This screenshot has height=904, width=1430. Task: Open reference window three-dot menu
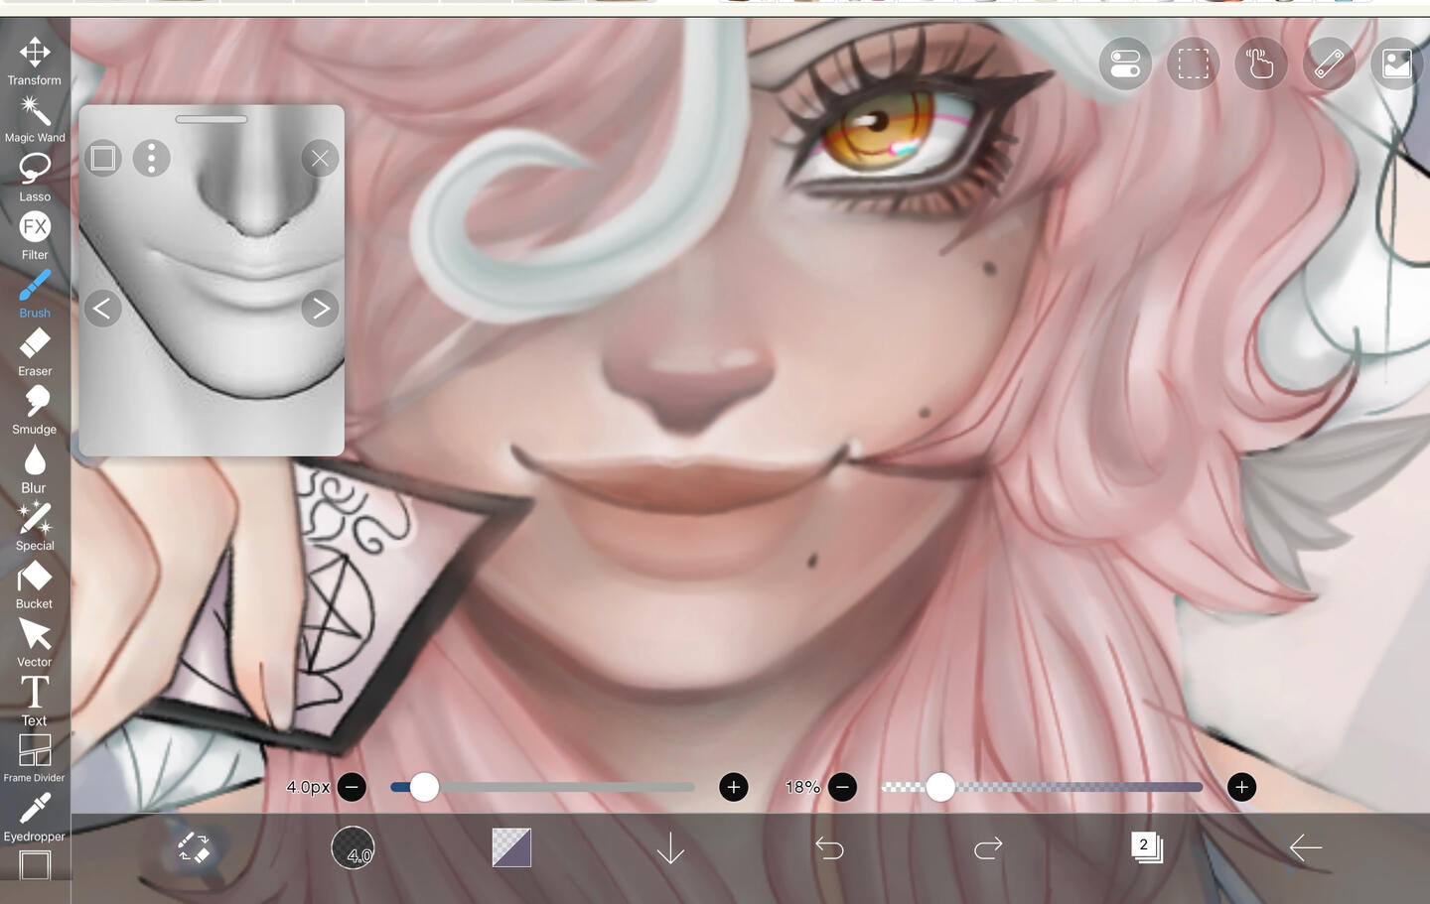[x=151, y=159]
